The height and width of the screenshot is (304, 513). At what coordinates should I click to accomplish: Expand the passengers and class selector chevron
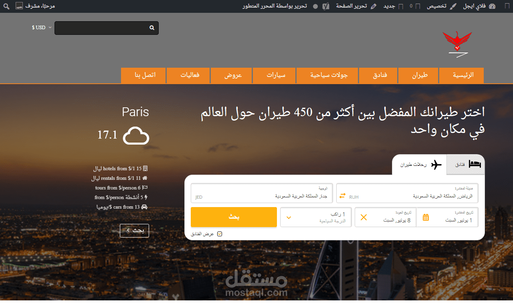point(289,217)
